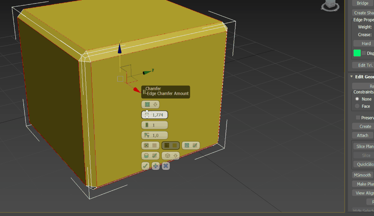Click the View Align button
The image size is (374, 216).
coord(363,193)
